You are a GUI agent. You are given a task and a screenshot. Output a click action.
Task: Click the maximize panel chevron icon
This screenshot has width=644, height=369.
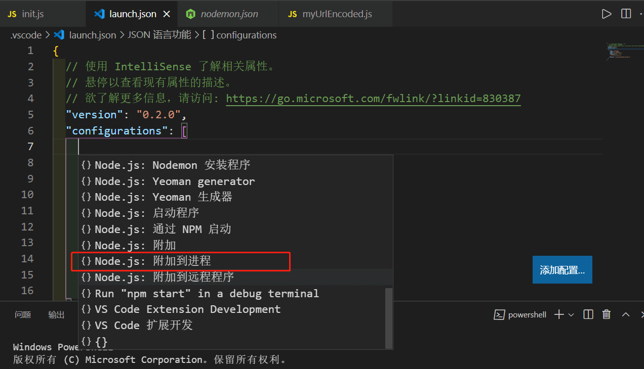626,315
